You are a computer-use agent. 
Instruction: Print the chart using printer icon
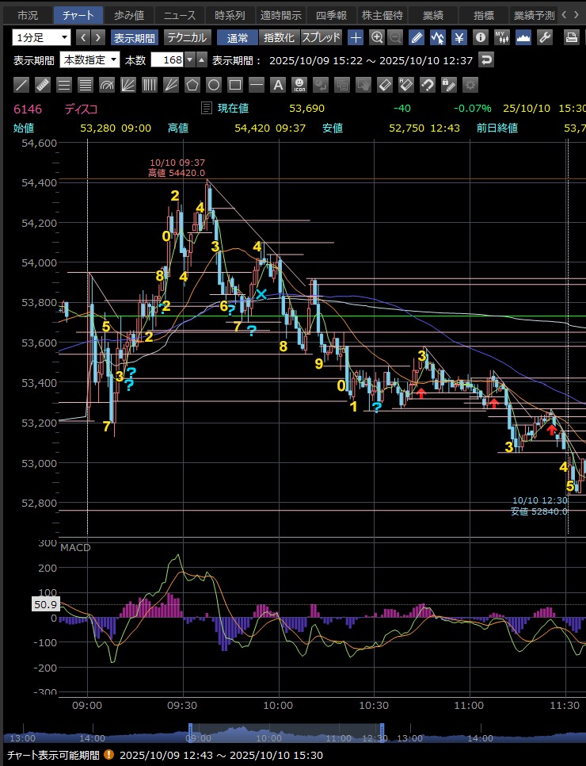pos(572,37)
